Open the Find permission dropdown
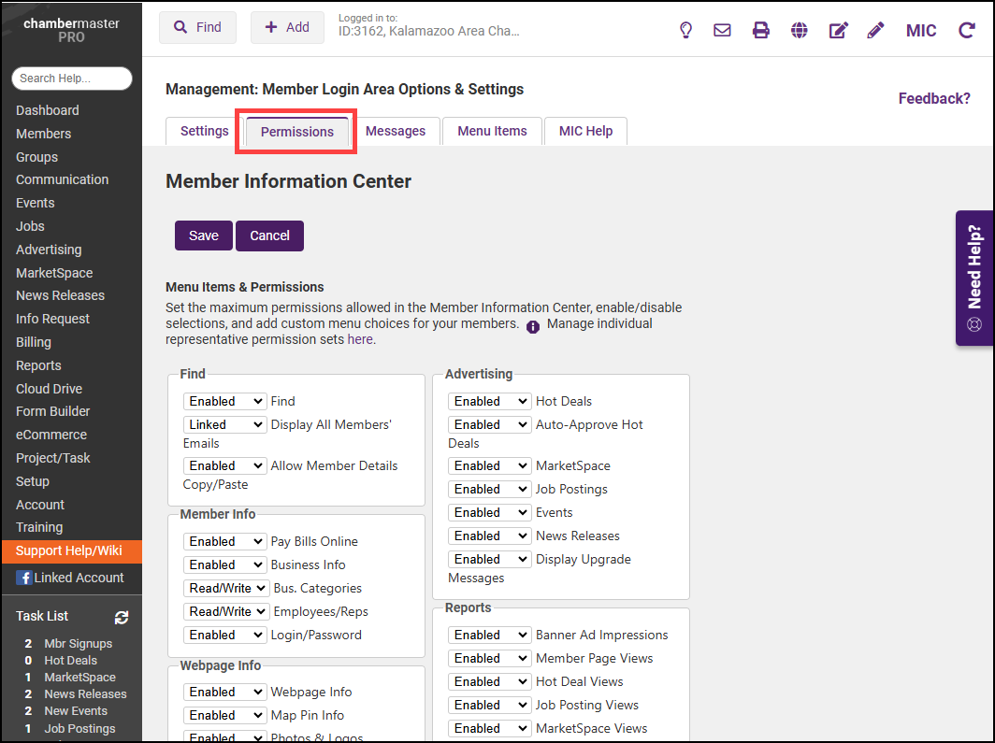 coord(225,401)
